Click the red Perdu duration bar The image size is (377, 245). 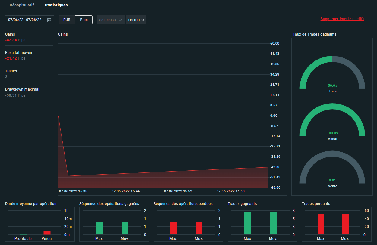pos(47,233)
